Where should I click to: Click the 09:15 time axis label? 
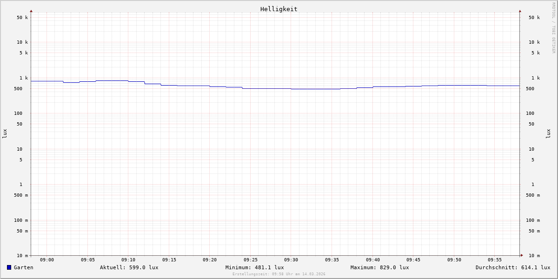click(169, 260)
